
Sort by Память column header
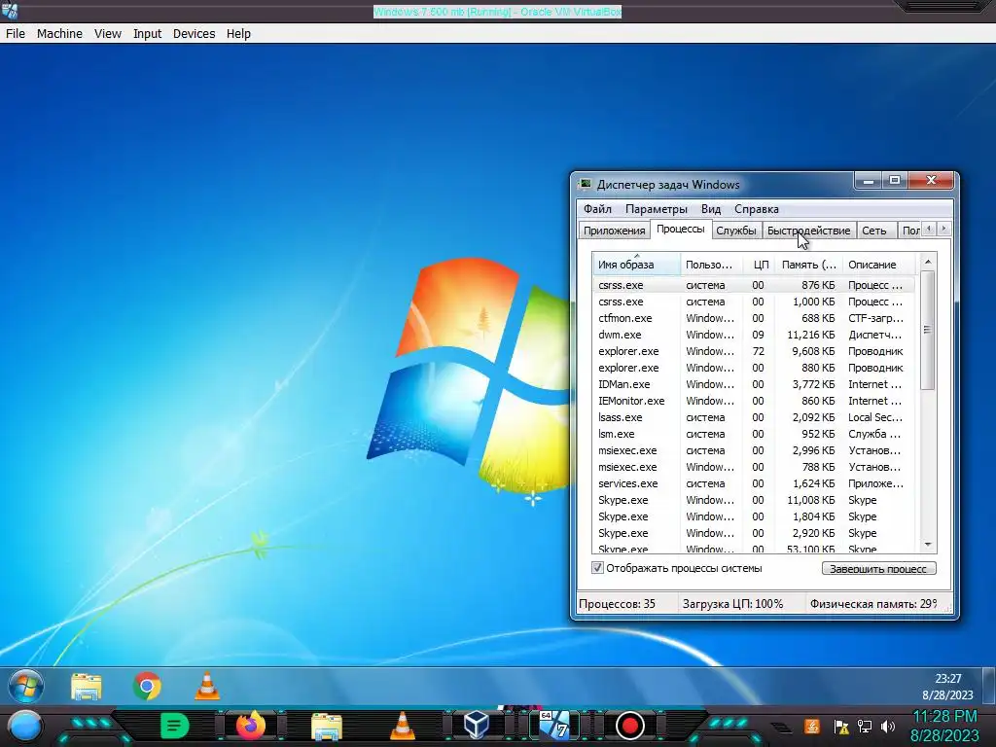point(808,265)
